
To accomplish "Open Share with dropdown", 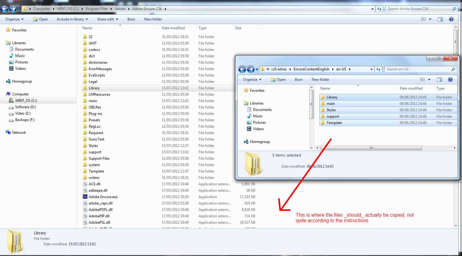I will tap(108, 19).
